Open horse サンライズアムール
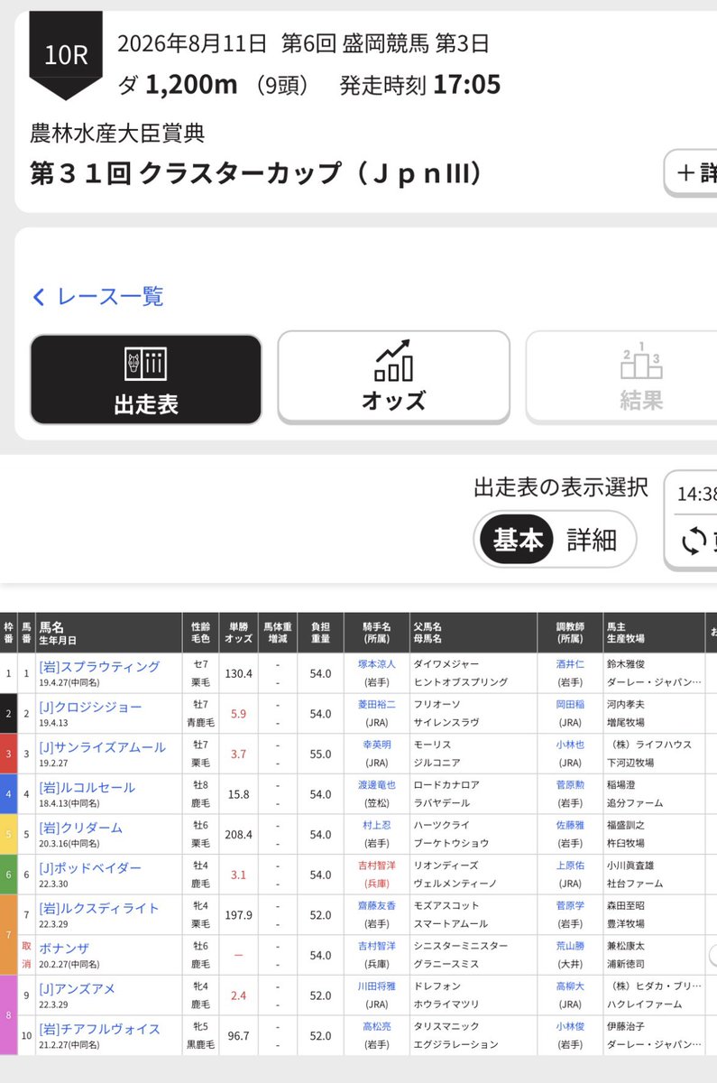Viewport: 717px width, 1083px height. pyautogui.click(x=102, y=747)
